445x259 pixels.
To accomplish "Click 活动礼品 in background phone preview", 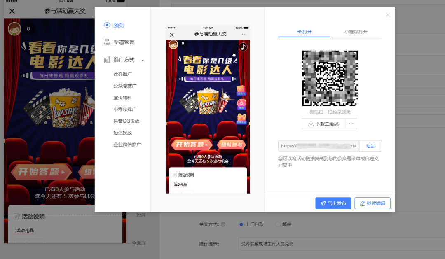I will pyautogui.click(x=24, y=230).
